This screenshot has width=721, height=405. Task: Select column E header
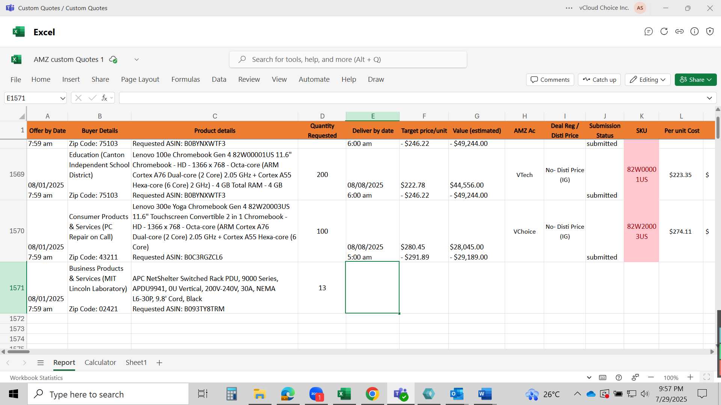(x=373, y=116)
